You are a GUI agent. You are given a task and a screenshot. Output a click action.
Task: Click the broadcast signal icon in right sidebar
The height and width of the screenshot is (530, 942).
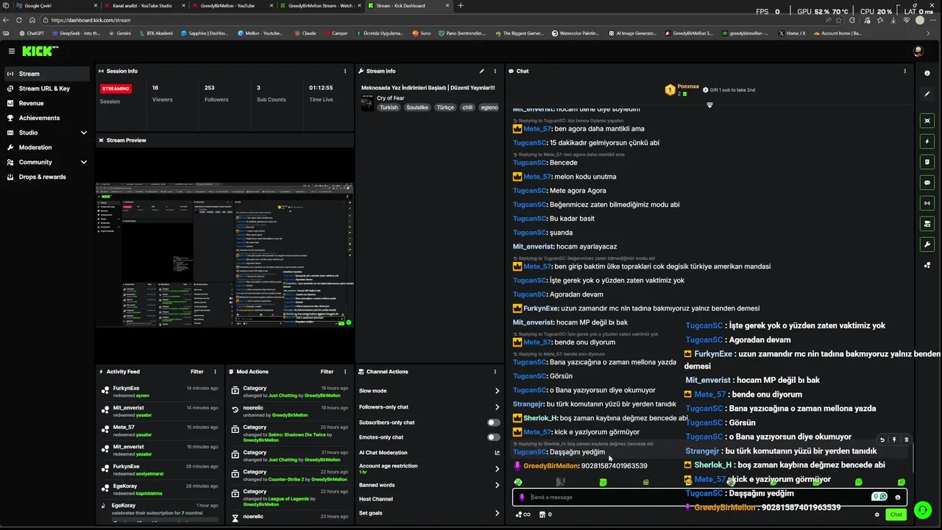point(927,203)
